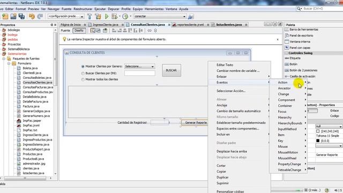Click the BUSCAR button in the form
The height and width of the screenshot is (193, 343).
coord(171,70)
